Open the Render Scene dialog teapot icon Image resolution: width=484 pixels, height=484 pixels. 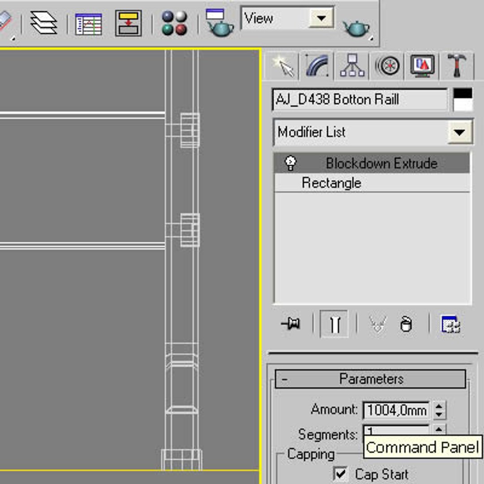[x=220, y=22]
